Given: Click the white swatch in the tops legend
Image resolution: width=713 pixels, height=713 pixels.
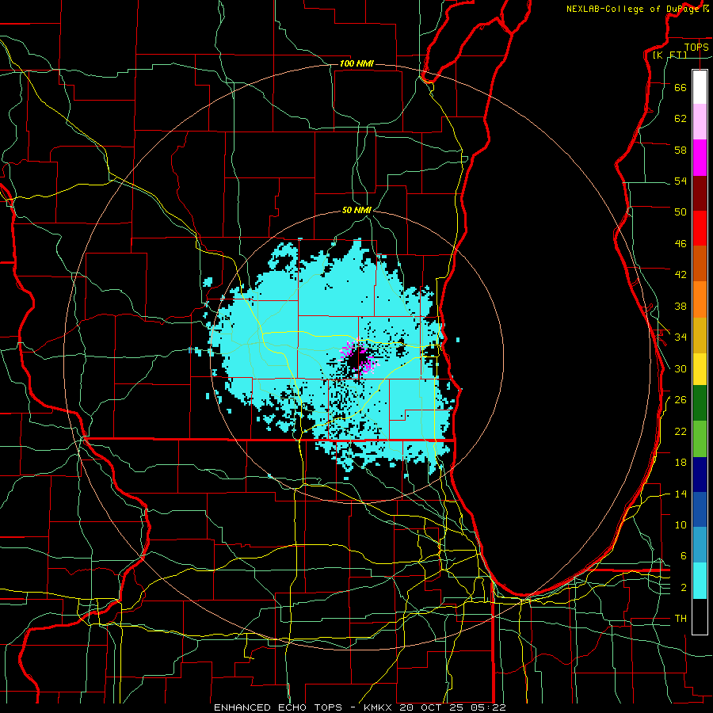Looking at the screenshot, I should pyautogui.click(x=700, y=87).
